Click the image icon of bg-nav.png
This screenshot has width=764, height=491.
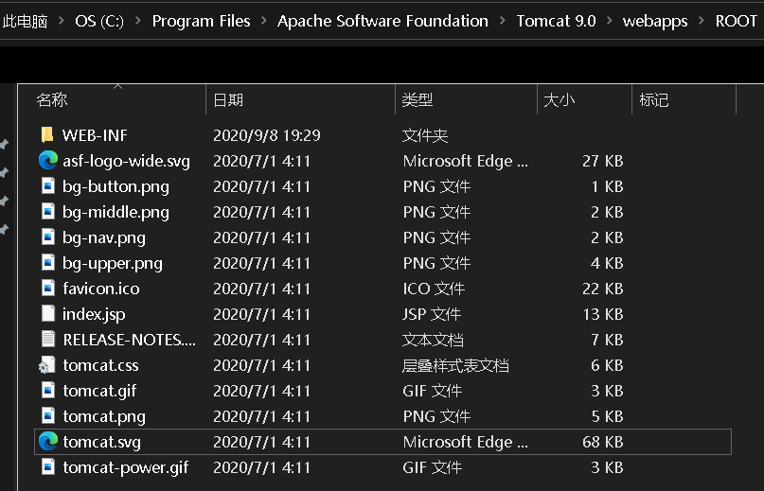47,237
